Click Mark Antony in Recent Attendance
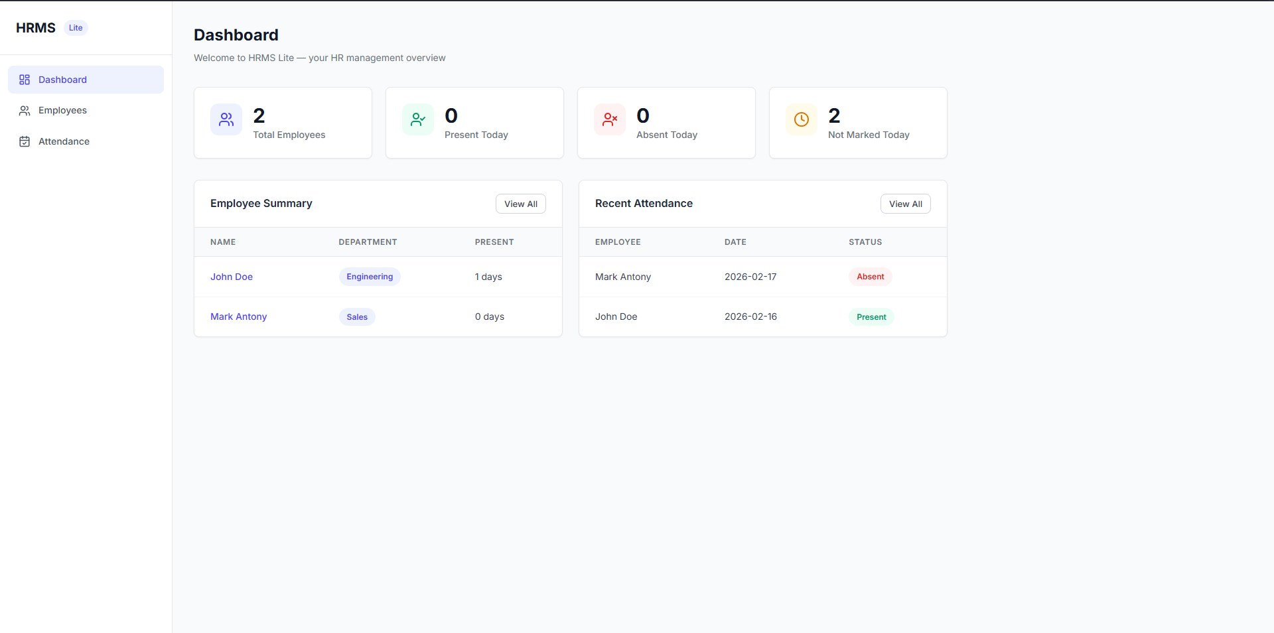This screenshot has height=633, width=1274. 623,277
